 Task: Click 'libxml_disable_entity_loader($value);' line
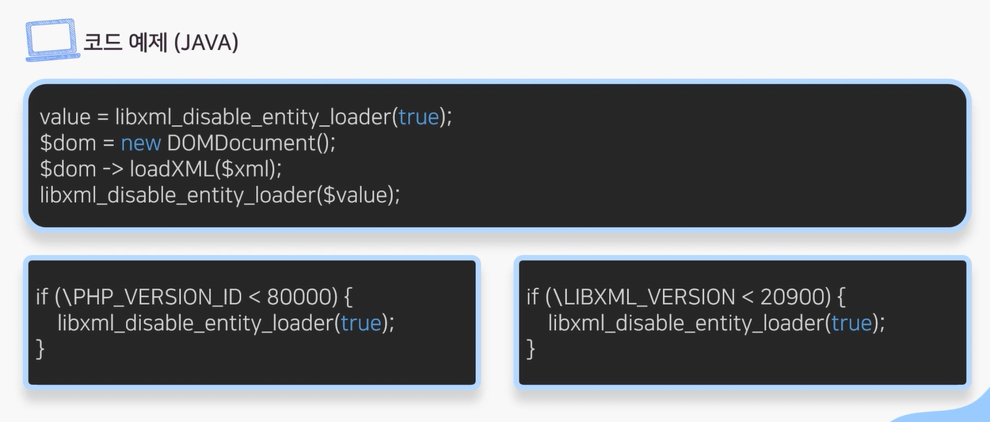pyautogui.click(x=220, y=195)
